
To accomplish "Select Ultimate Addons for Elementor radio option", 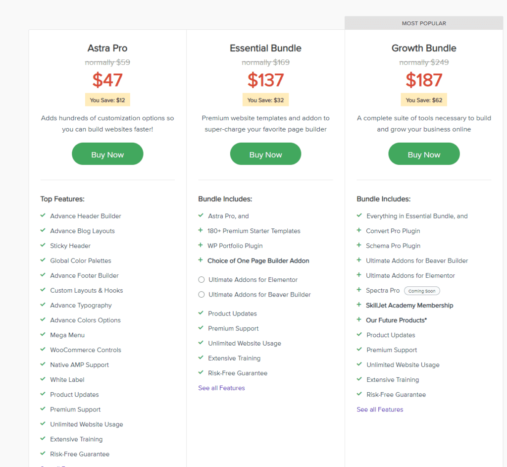I will coord(202,280).
